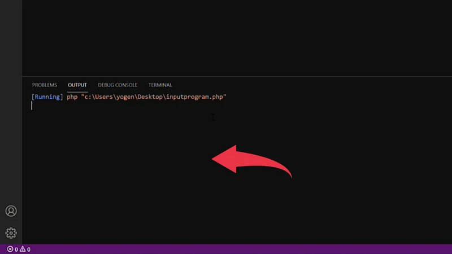Open the Manage gear settings icon
This screenshot has width=452, height=254.
coord(11,233)
